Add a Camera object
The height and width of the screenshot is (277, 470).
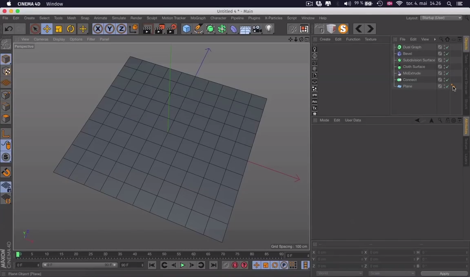pos(257,29)
